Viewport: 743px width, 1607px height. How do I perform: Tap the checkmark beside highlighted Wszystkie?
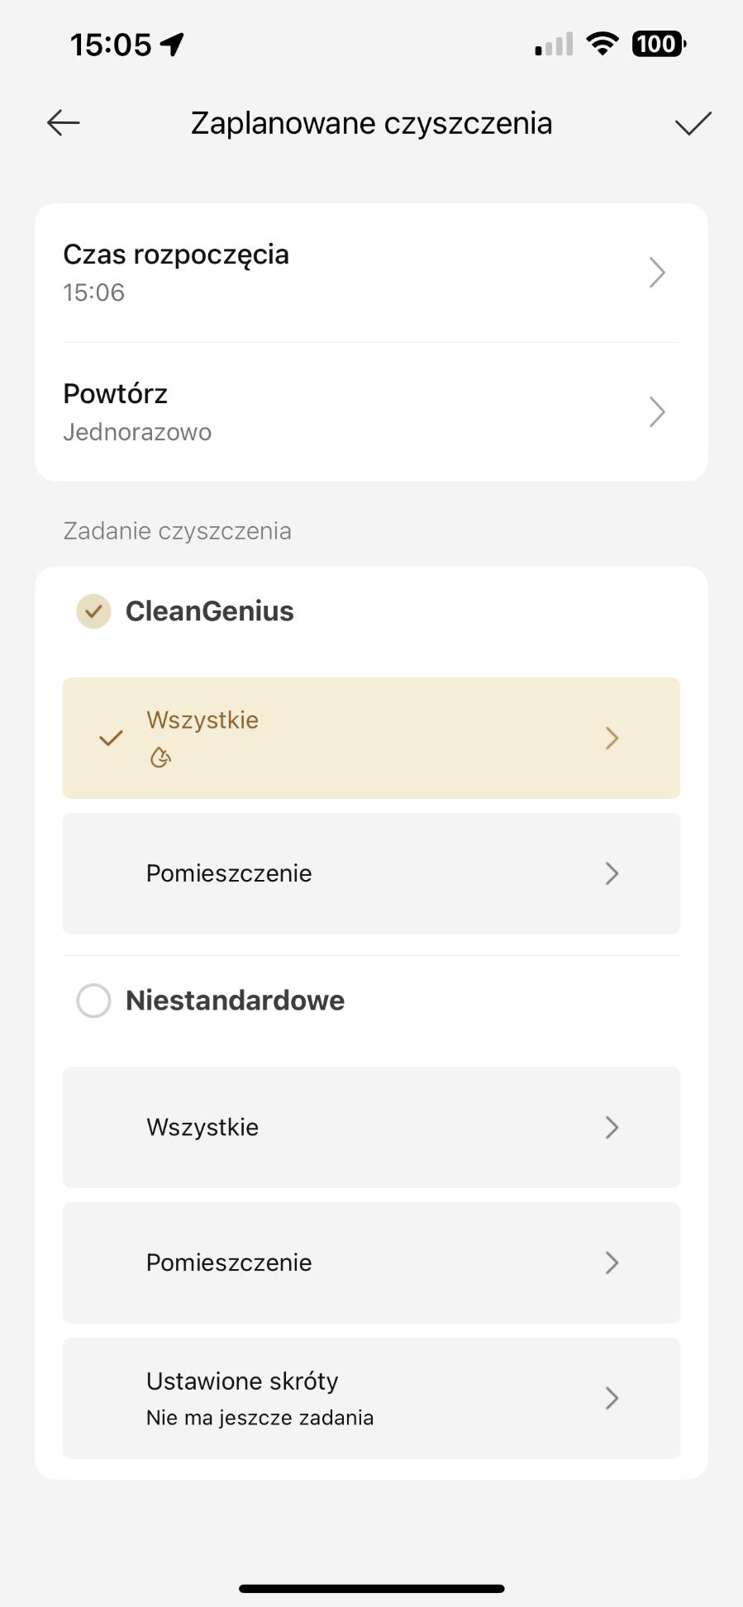point(111,738)
